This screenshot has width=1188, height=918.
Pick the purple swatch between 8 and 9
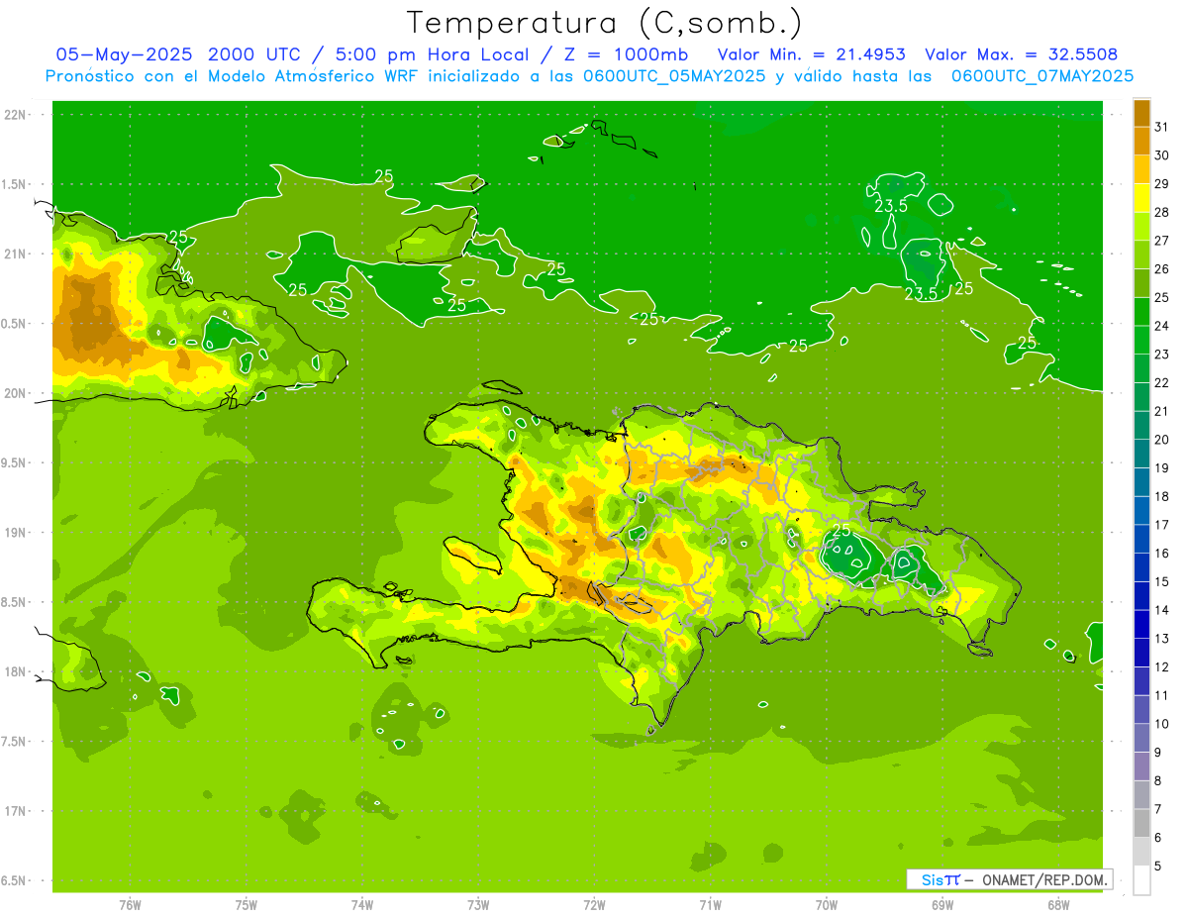(x=1141, y=765)
